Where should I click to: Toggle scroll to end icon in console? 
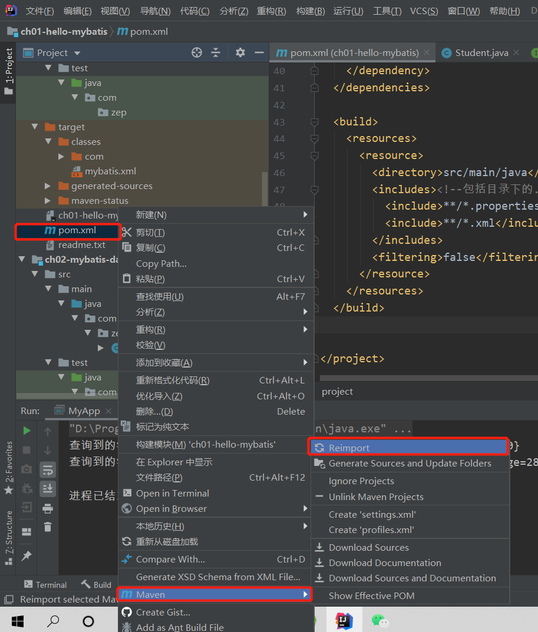(48, 488)
